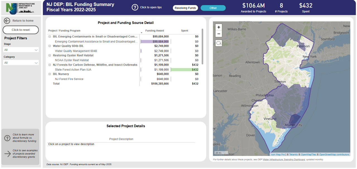Zoom out on the map with minus icon
Viewport: 357px width, 169px height.
coord(219,34)
